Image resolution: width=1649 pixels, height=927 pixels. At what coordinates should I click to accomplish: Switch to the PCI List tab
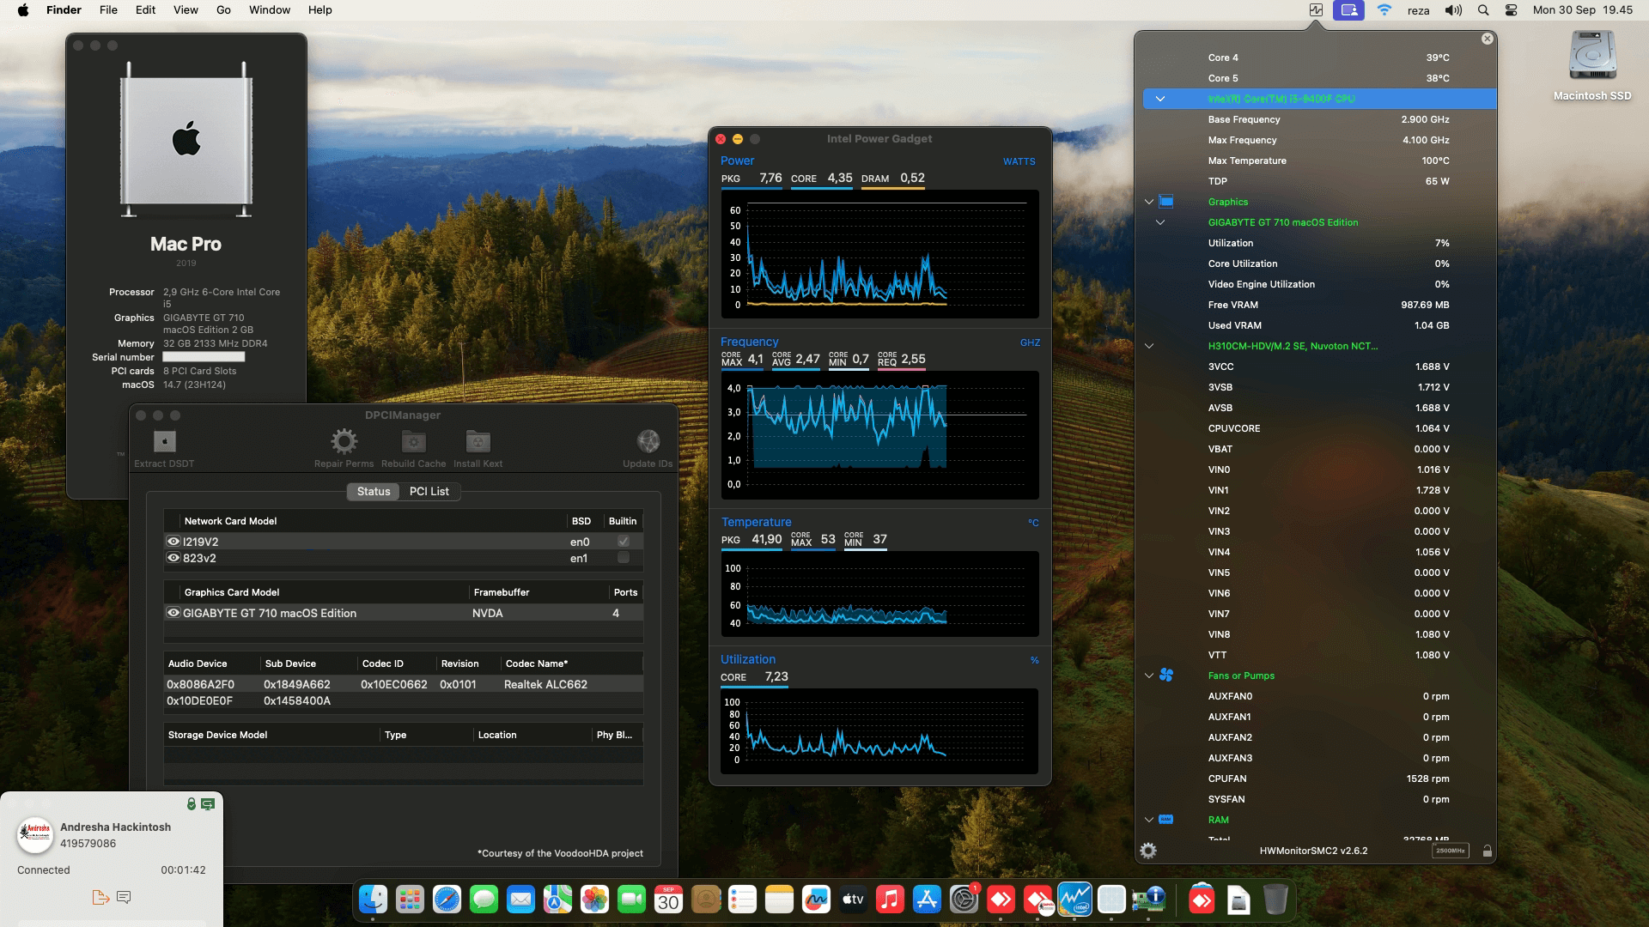(x=429, y=491)
